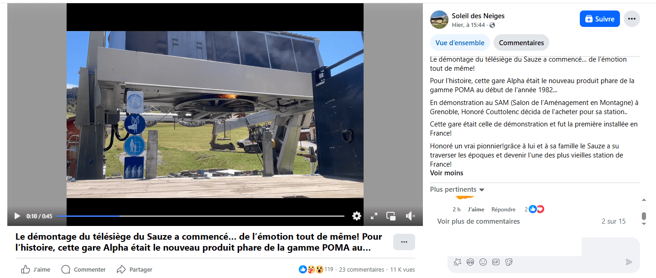The image size is (656, 278).
Task: Play the video
Action: [x=17, y=216]
